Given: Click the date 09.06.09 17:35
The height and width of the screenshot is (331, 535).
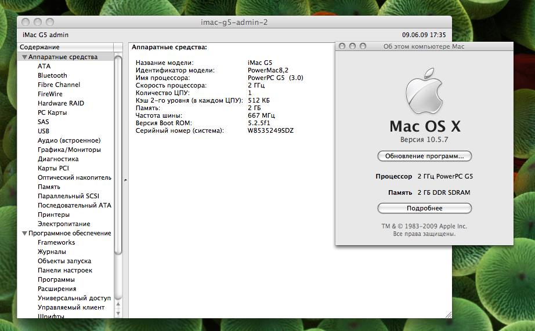Looking at the screenshot, I should click(424, 35).
